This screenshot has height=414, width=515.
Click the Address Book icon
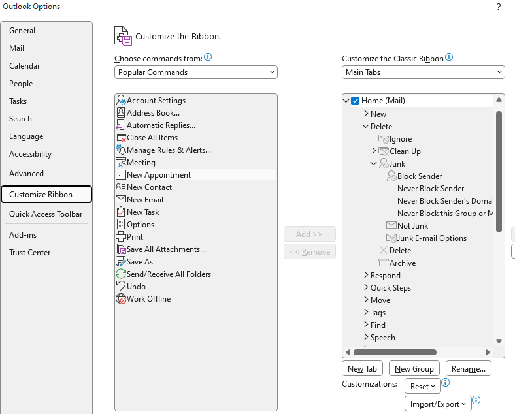(x=121, y=112)
